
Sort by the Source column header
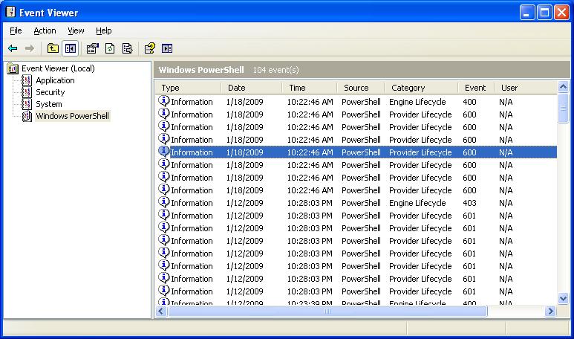[x=361, y=88]
